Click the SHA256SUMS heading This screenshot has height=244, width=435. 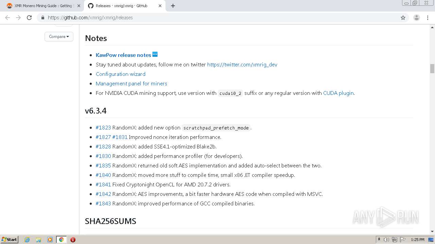click(110, 221)
